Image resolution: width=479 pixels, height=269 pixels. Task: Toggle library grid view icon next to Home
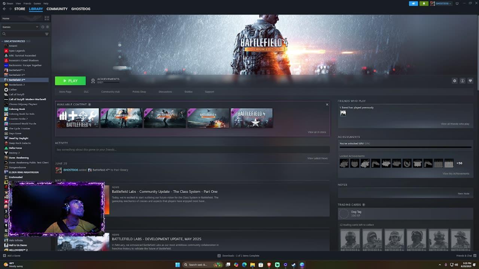coord(47,18)
